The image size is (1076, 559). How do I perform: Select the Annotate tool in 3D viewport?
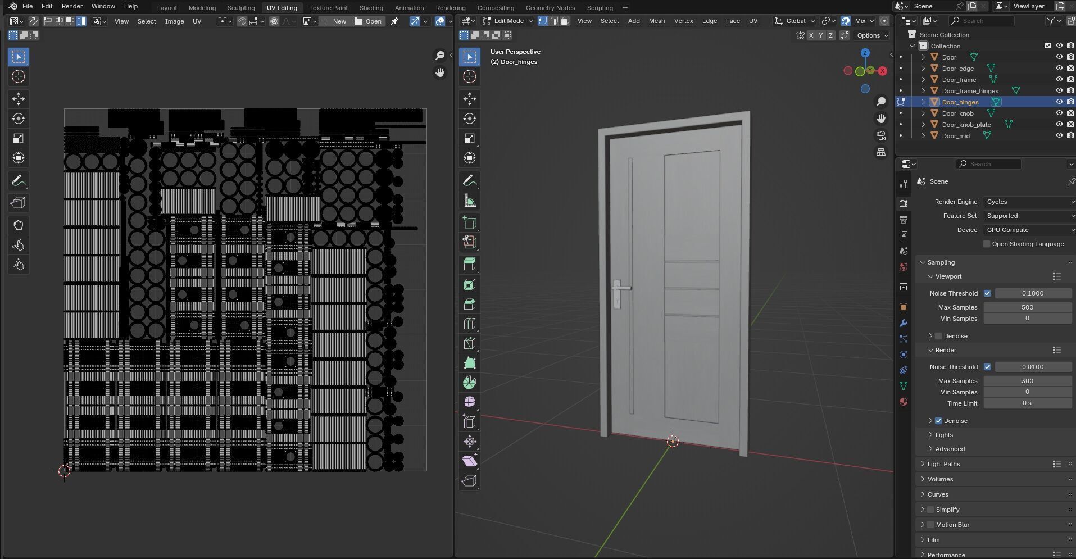point(470,181)
